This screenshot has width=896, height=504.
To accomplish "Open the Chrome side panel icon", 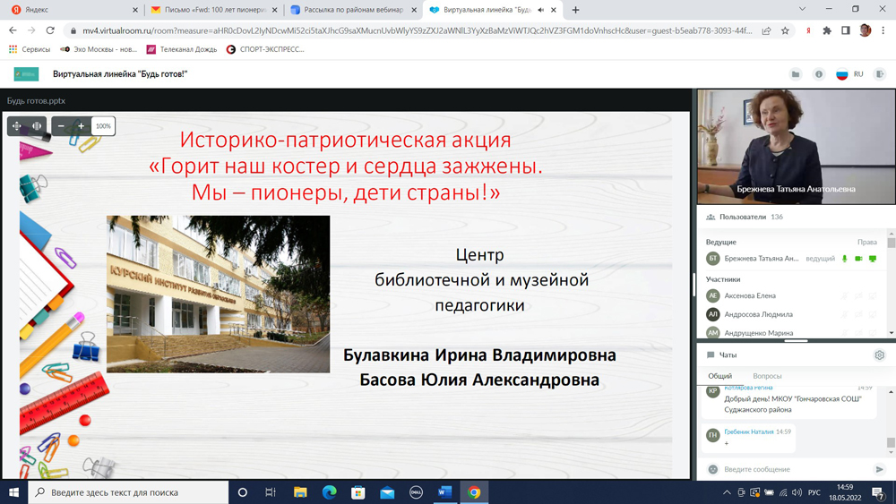I will (846, 30).
